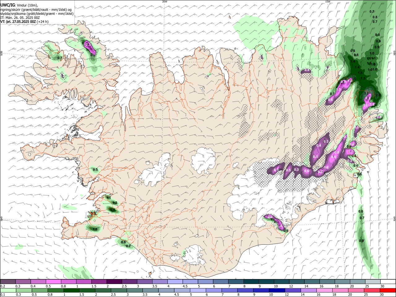Image resolution: width=396 pixels, height=297 pixels.
Task: Click the bright pink 0.5–0.8 swatch in the upper legend row
Action: click(x=54, y=282)
